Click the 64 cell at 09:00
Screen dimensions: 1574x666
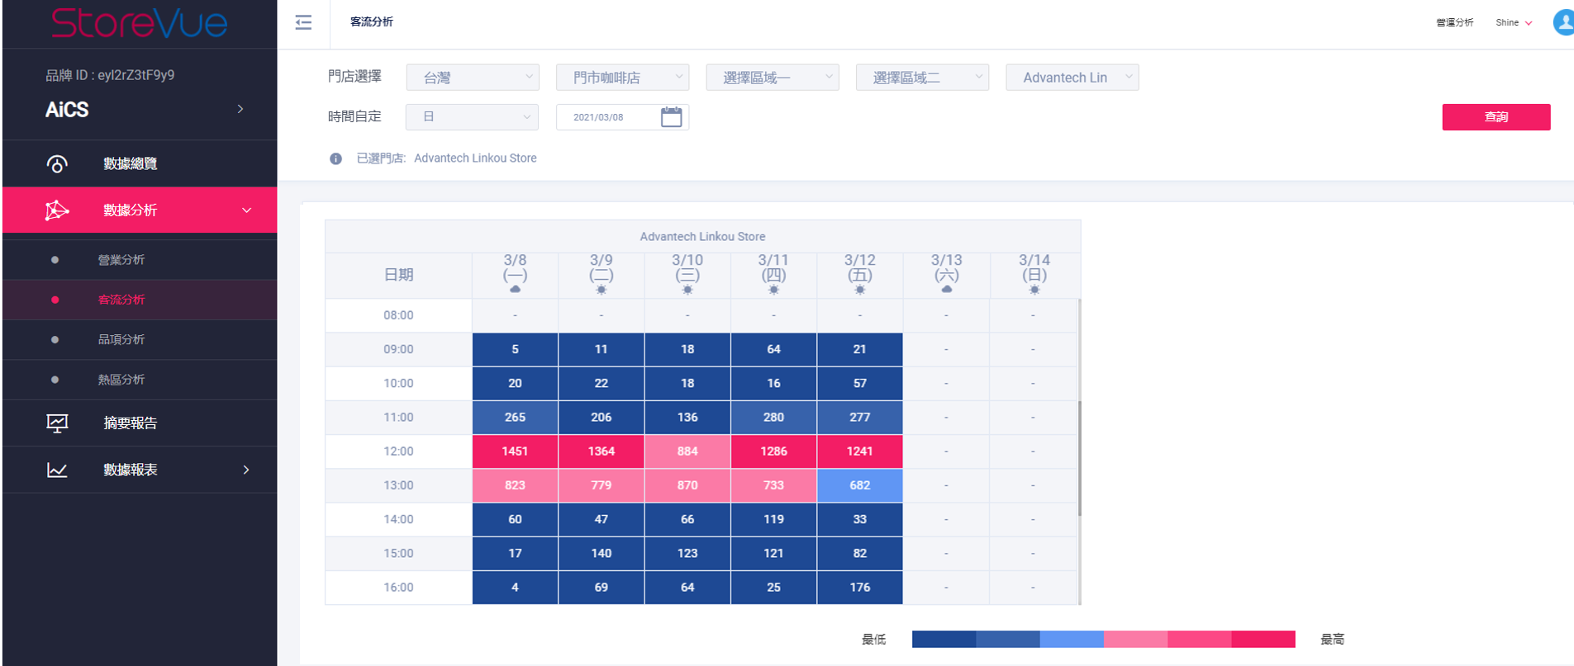(x=773, y=349)
